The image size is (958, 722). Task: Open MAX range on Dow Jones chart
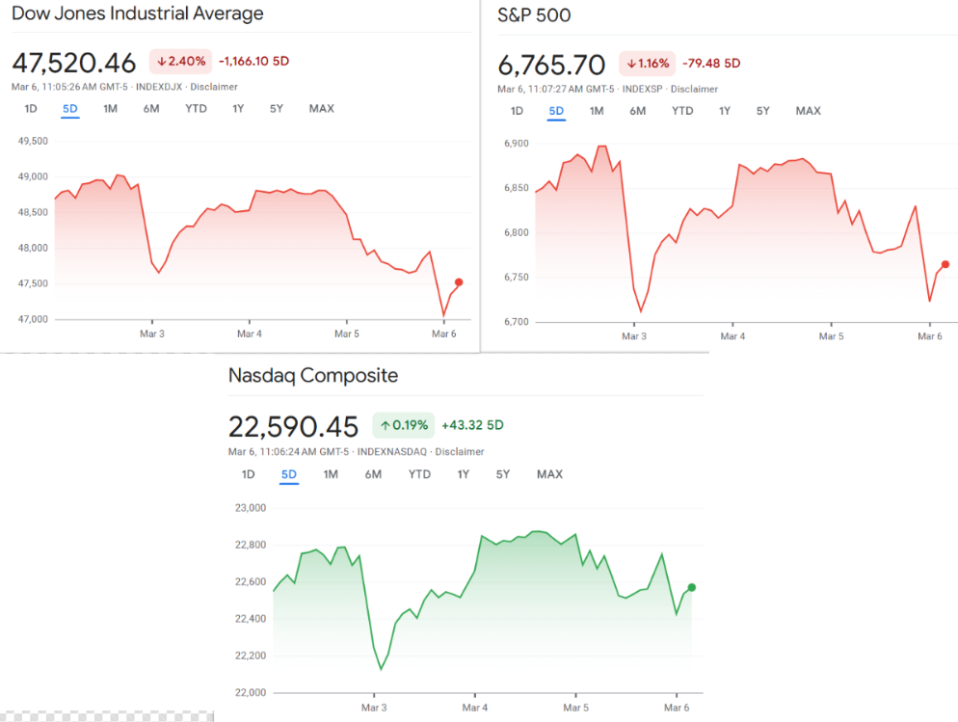(321, 109)
